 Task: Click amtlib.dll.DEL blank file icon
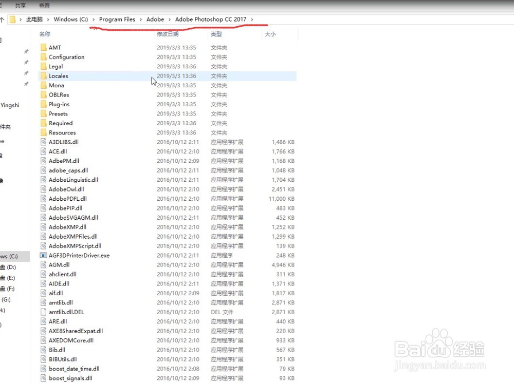click(x=43, y=312)
